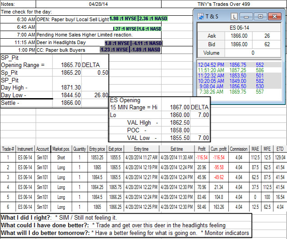Select the 11:22:32 AM time and sales row
Image resolution: width=287 pixels, height=239 pixels.
click(239, 76)
